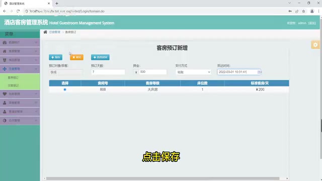Open the calendar picker in the arrival time field
This screenshot has width=322, height=181.
(259, 72)
